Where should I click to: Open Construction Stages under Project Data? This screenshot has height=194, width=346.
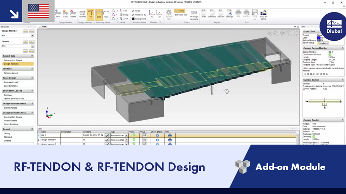pos(13,60)
